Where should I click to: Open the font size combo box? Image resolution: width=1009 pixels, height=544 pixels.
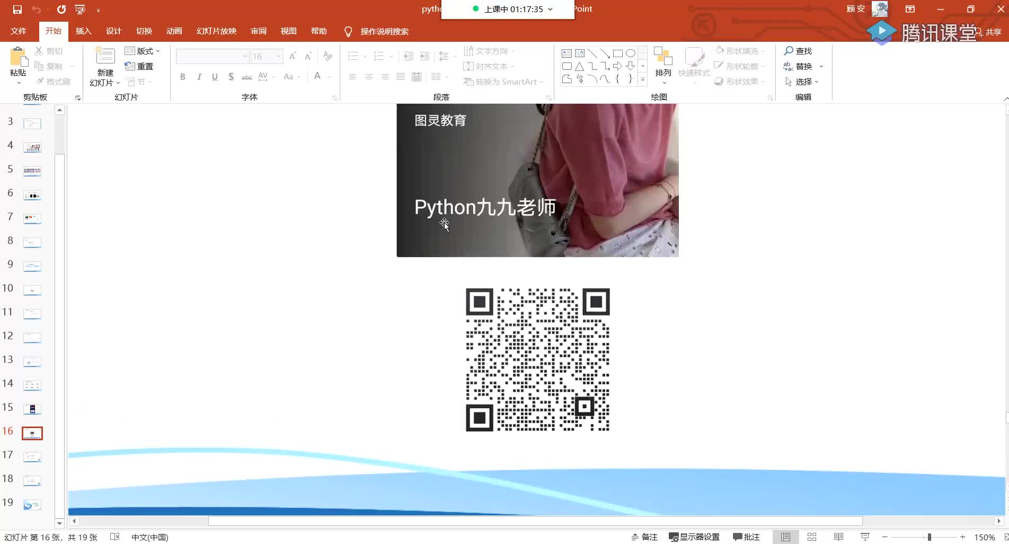coord(267,56)
